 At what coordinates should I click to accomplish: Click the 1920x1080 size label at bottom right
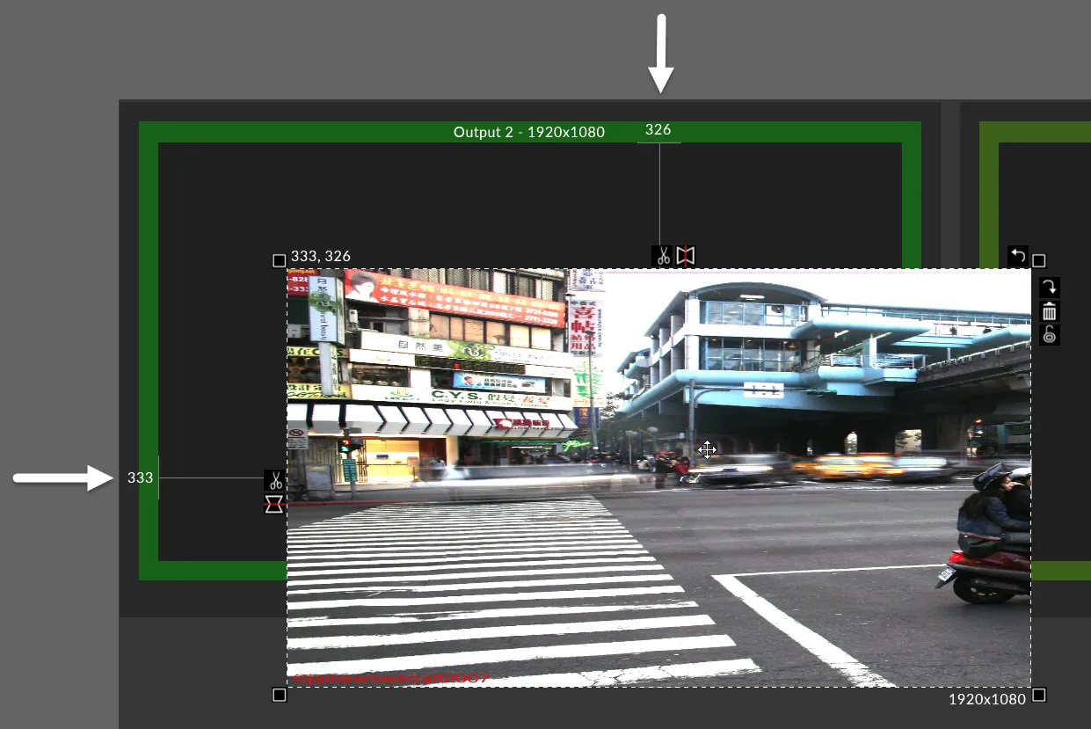click(x=986, y=698)
